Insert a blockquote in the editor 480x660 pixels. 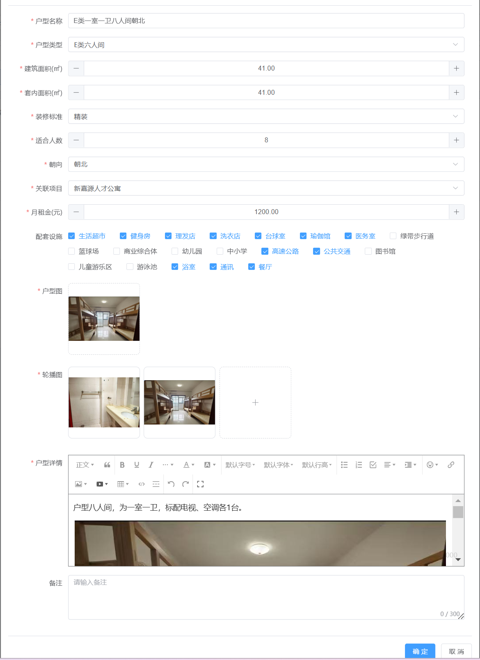click(107, 465)
